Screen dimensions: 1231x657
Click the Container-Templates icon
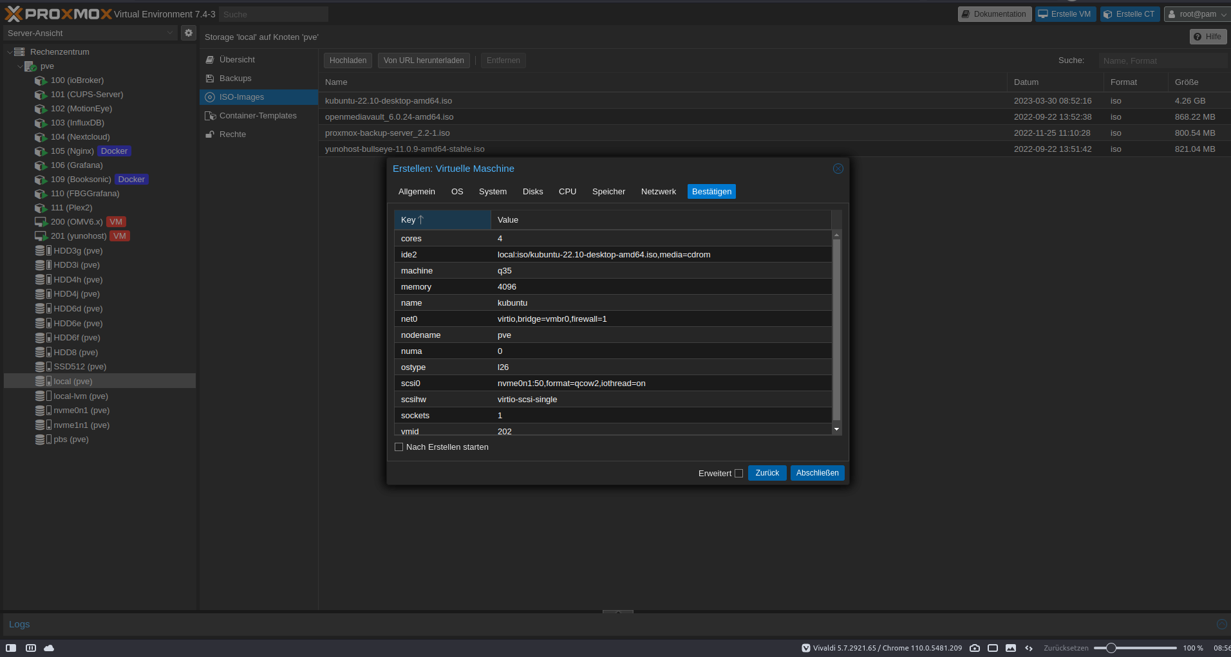(210, 116)
